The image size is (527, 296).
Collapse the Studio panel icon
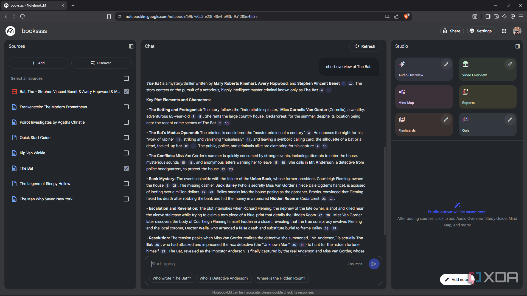click(518, 46)
